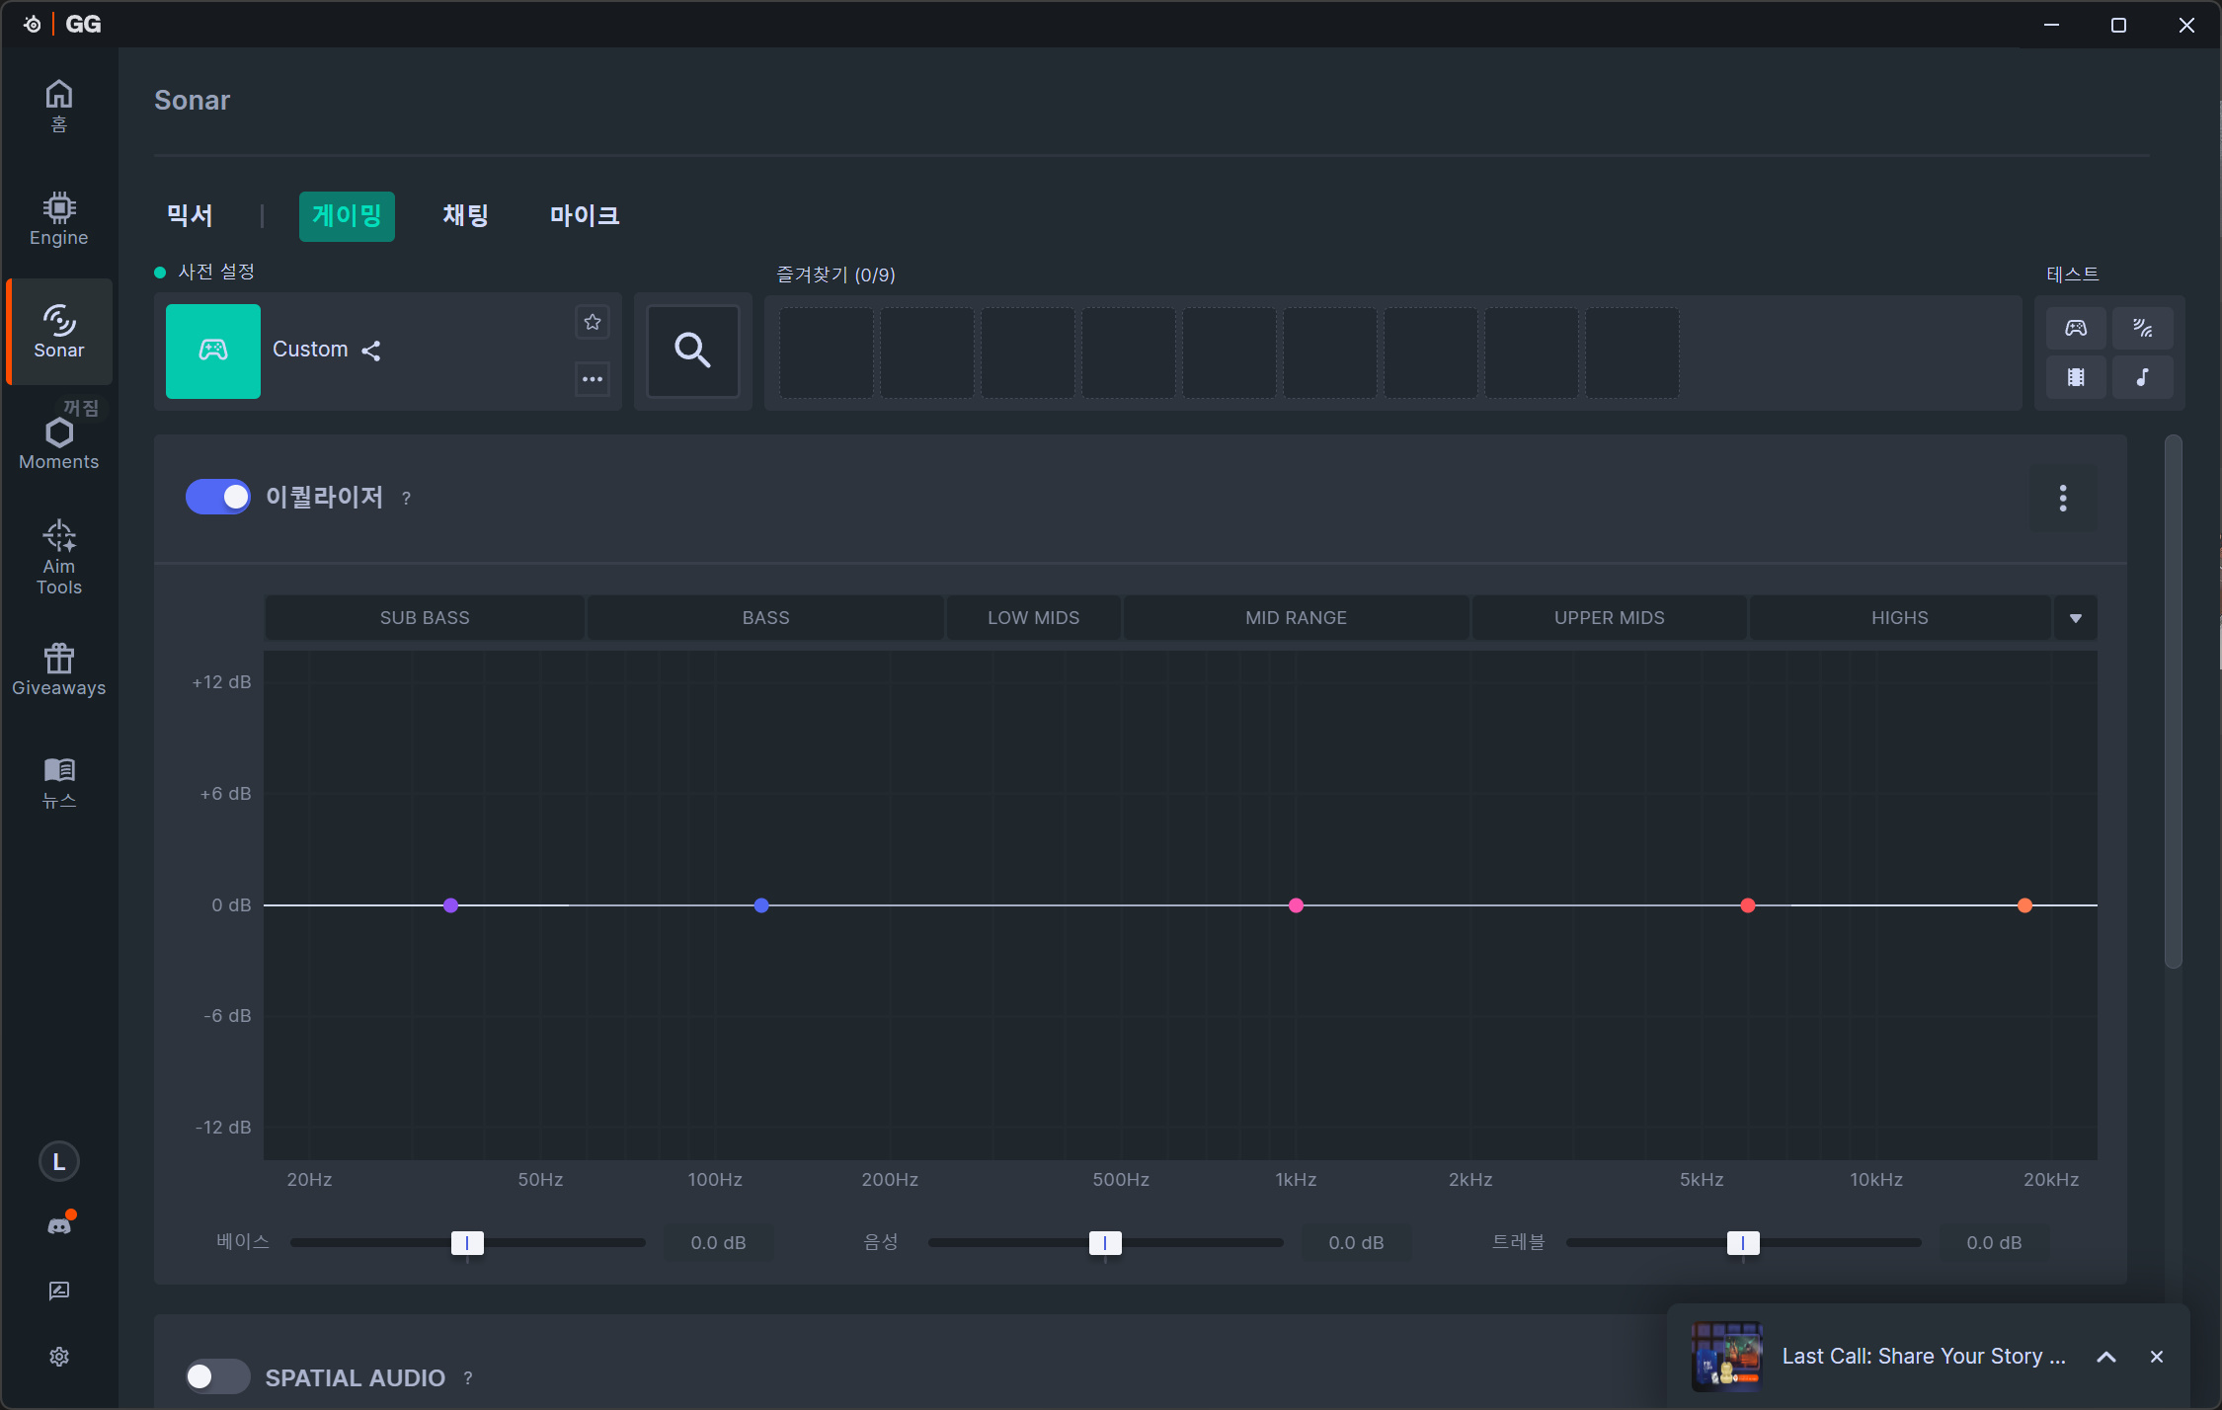Enable the Spatial Audio toggle
2222x1410 pixels.
[218, 1376]
